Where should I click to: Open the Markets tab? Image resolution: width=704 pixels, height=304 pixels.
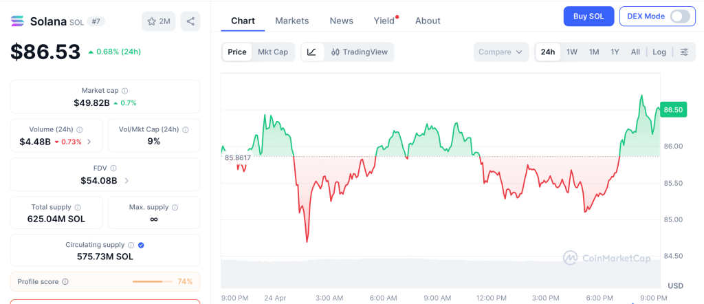tap(291, 21)
